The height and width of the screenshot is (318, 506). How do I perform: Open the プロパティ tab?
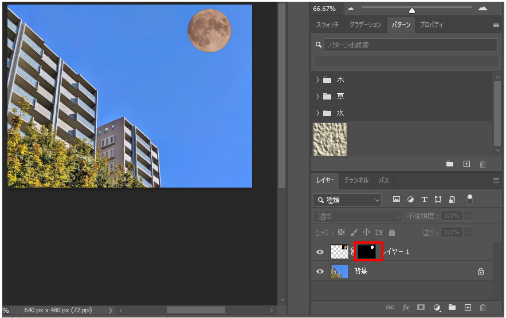tap(431, 25)
